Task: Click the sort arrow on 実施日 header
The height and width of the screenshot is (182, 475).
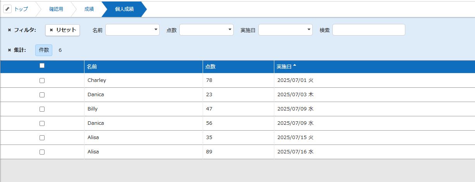Action: pyautogui.click(x=295, y=66)
